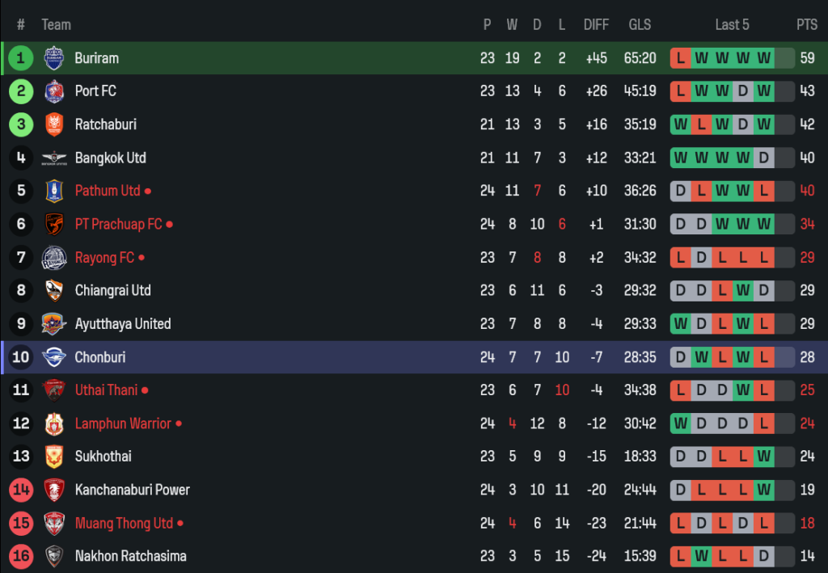Image resolution: width=828 pixels, height=573 pixels.
Task: Click the Muang Thong Utd crest
Action: 54,523
